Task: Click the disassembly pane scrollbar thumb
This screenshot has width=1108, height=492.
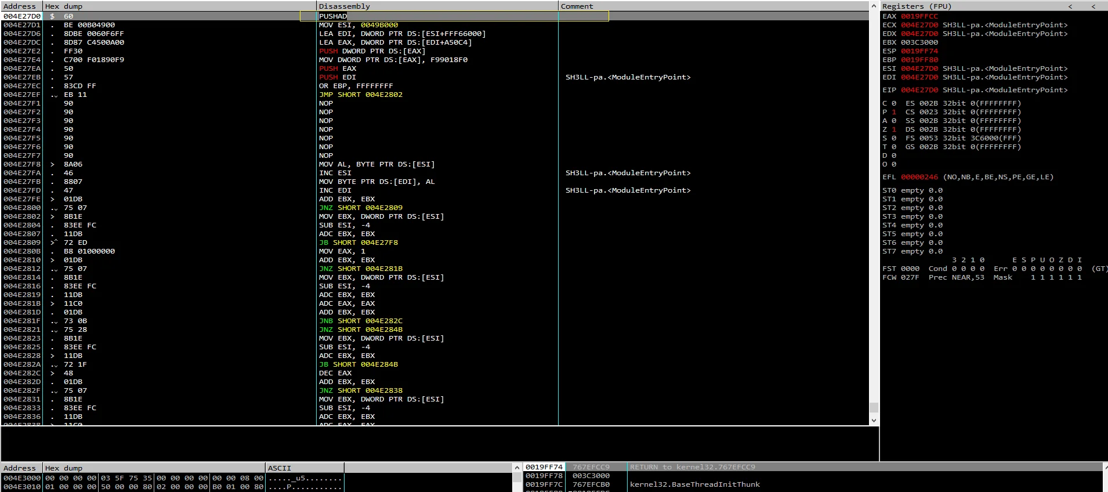Action: click(x=874, y=407)
